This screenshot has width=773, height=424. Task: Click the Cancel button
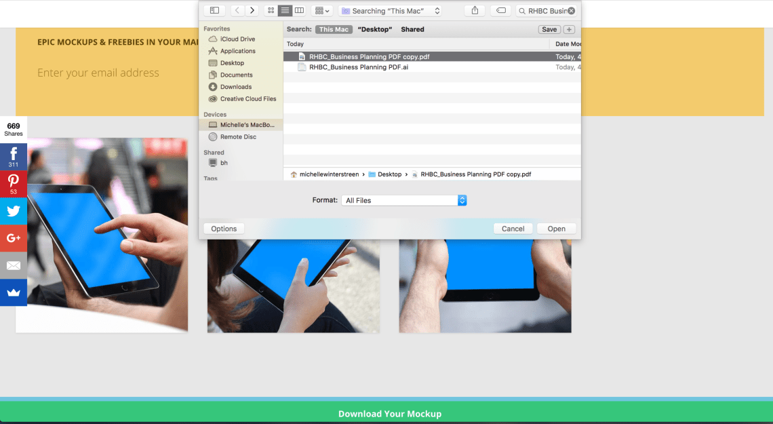513,229
